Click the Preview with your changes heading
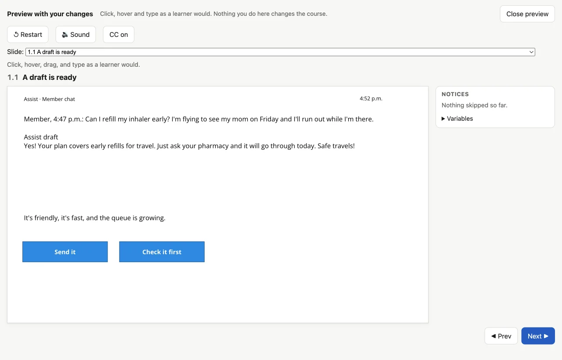 (x=50, y=14)
